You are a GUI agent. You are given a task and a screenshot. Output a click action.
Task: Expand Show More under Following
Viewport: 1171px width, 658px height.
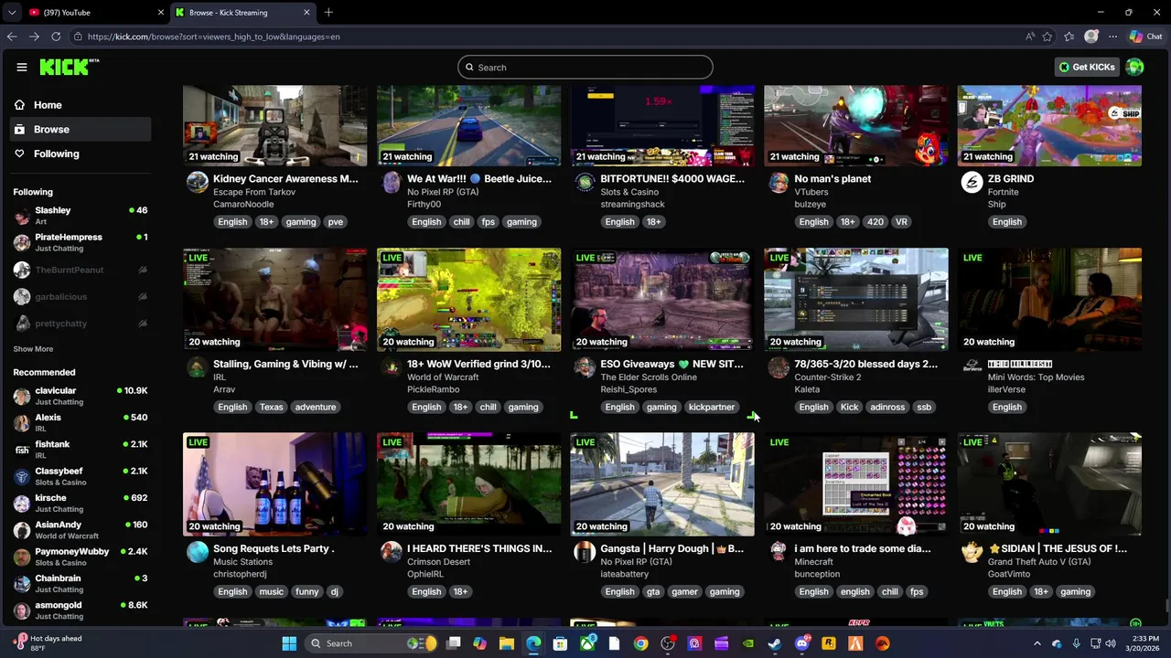(33, 349)
